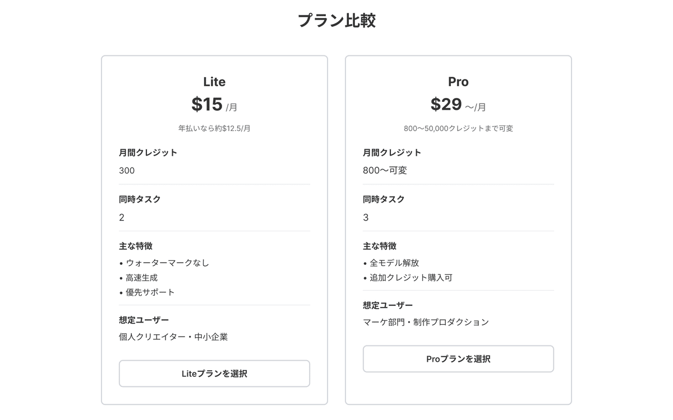
Task: Click the プラン比較 page heading
Action: tap(336, 21)
